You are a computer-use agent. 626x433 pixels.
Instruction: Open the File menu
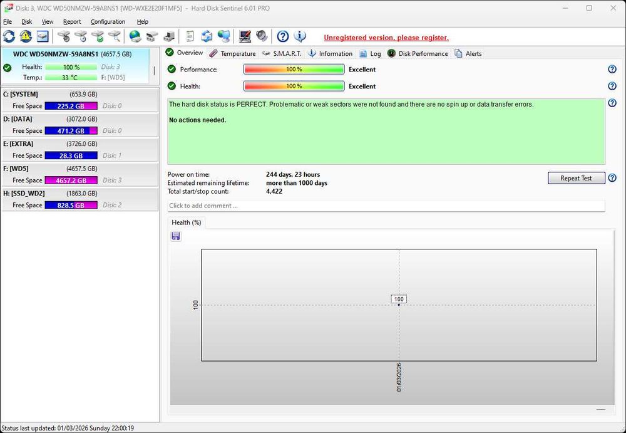coord(8,21)
